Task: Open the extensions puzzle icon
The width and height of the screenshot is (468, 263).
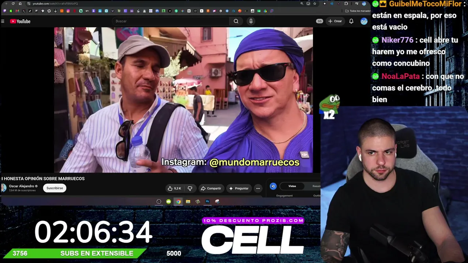Action: coord(346,4)
